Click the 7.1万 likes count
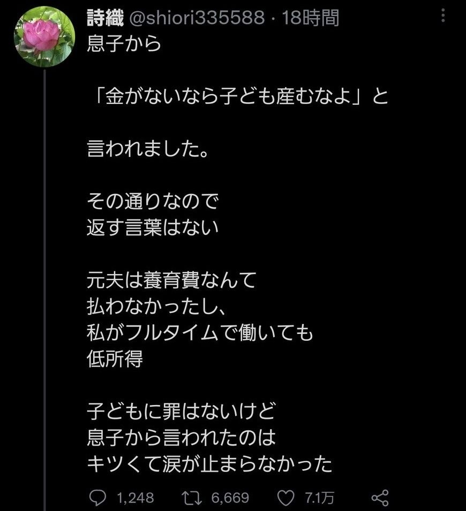 point(319,498)
